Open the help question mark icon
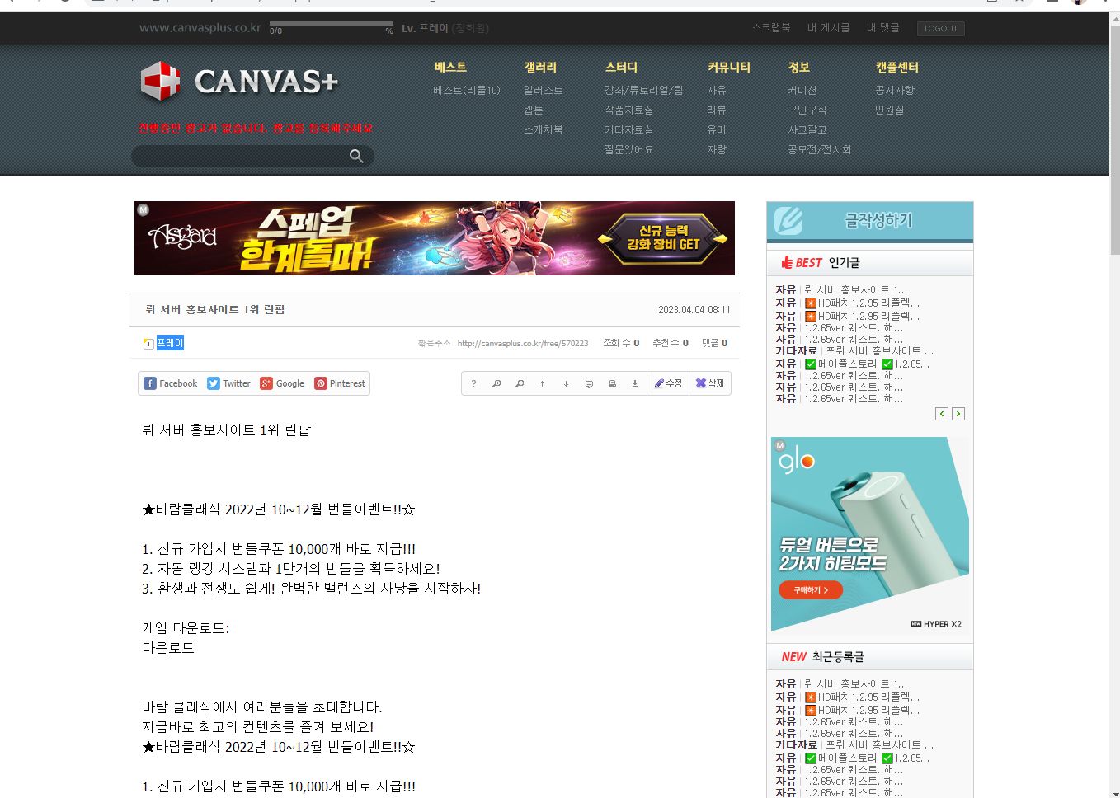The image size is (1120, 798). tap(473, 383)
